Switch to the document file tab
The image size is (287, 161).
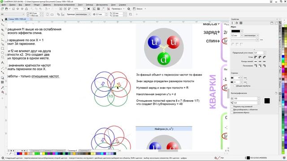(x=17, y=19)
